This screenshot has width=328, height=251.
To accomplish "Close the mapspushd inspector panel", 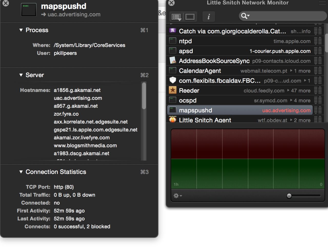I will tap(6, 3).
